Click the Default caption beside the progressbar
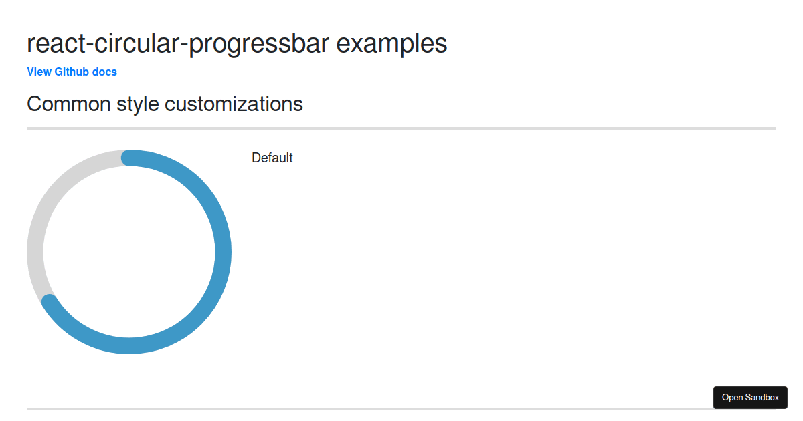The image size is (803, 421). click(272, 158)
